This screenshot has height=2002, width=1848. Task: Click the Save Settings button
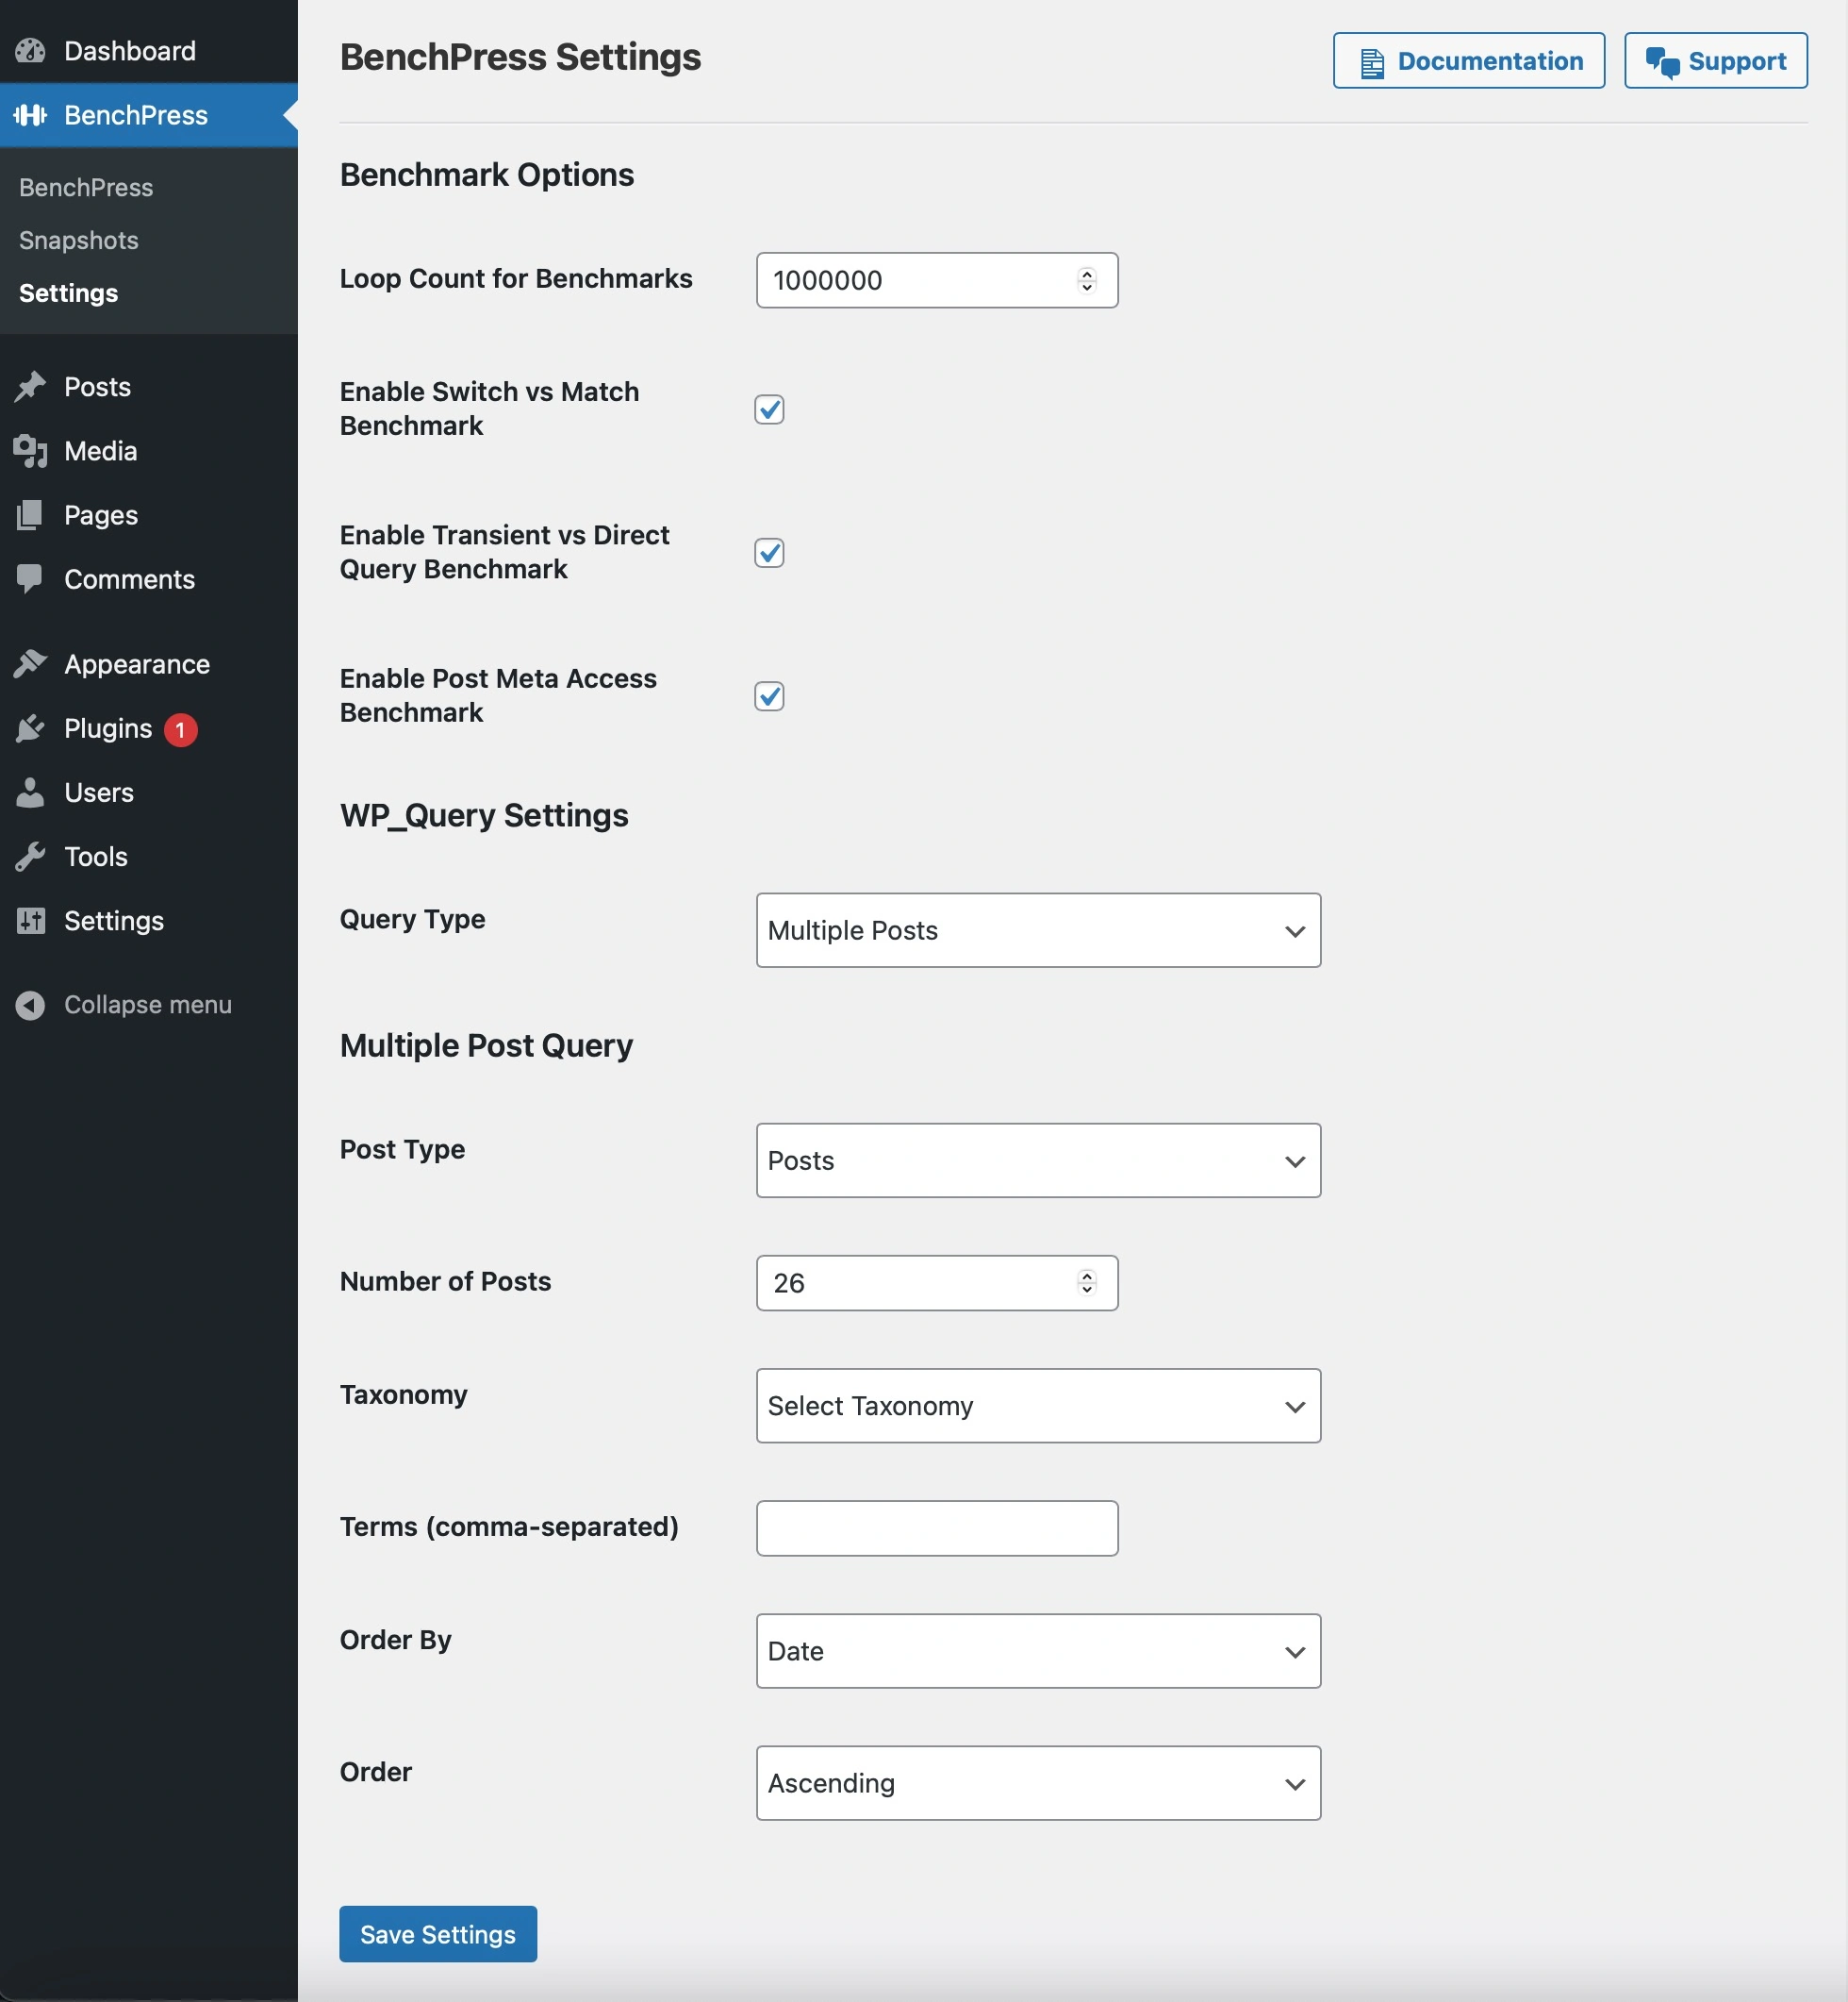438,1934
